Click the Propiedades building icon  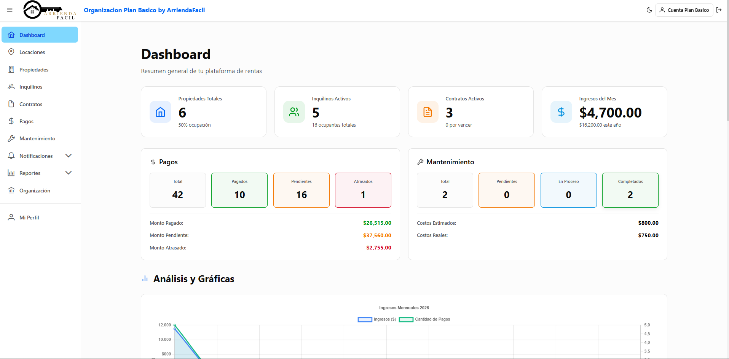pos(11,69)
